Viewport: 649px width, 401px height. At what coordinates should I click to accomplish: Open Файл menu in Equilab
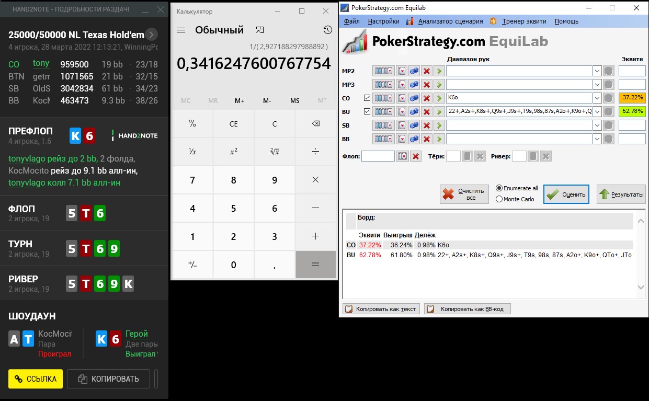[x=352, y=21]
